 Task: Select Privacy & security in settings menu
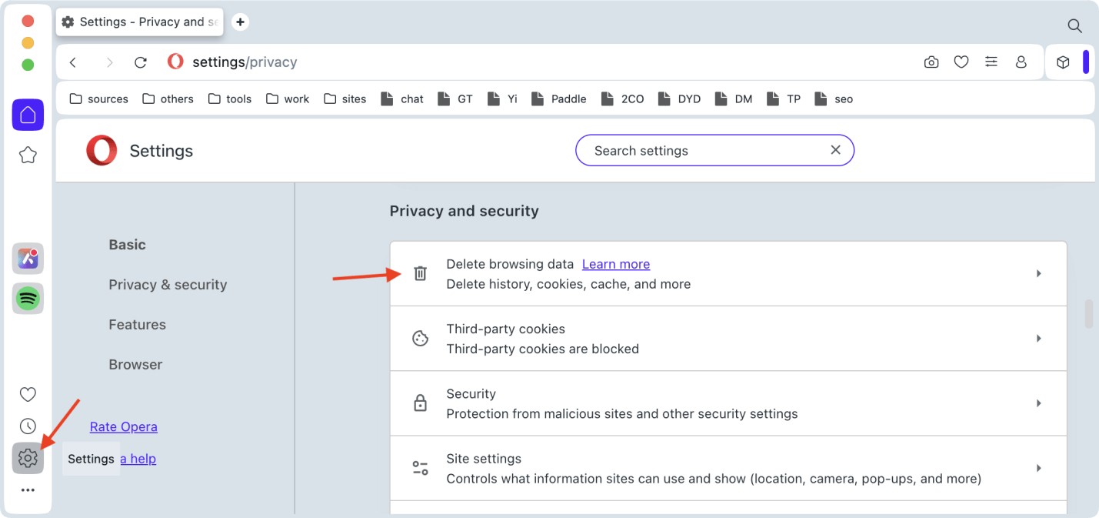168,285
